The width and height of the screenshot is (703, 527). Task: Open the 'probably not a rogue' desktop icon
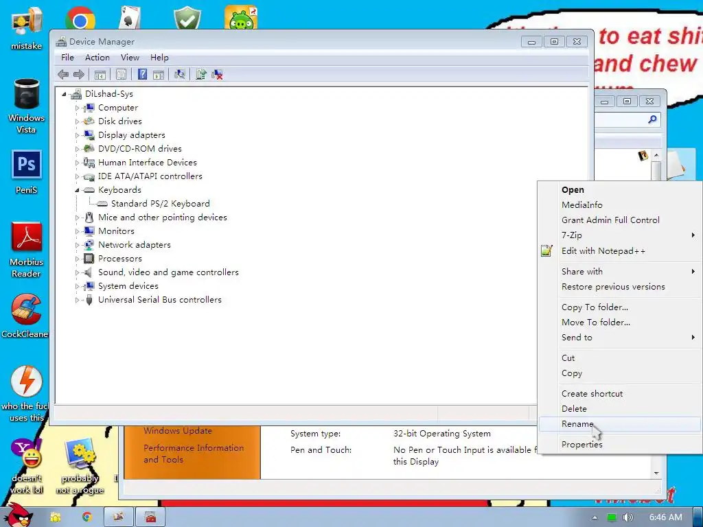pos(80,466)
